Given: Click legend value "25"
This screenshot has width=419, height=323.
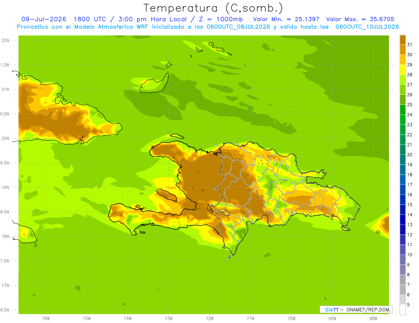Looking at the screenshot, I should click(x=410, y=105).
